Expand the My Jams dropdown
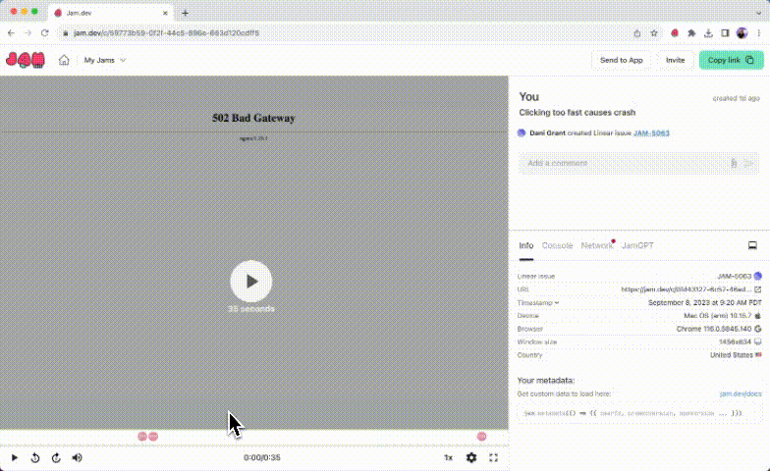The width and height of the screenshot is (770, 471). click(105, 60)
